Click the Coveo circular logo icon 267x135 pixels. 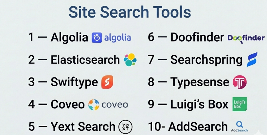tap(94, 104)
